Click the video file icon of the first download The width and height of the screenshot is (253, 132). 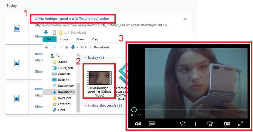[x=17, y=28]
